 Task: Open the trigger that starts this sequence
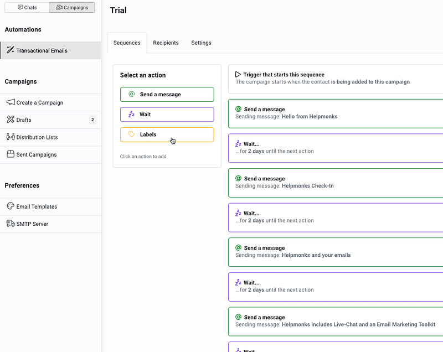pos(336,79)
